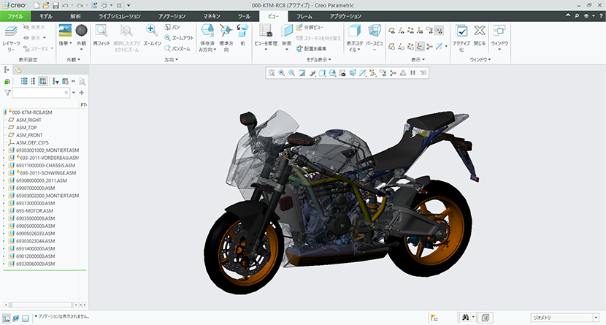The width and height of the screenshot is (606, 325).
Task: Expand the 方向 (Orientation) group overflow
Action: point(171,59)
